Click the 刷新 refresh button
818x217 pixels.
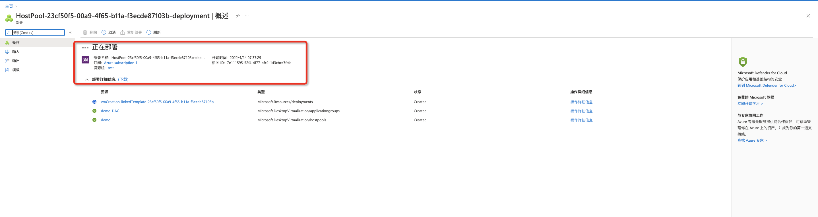(x=153, y=32)
